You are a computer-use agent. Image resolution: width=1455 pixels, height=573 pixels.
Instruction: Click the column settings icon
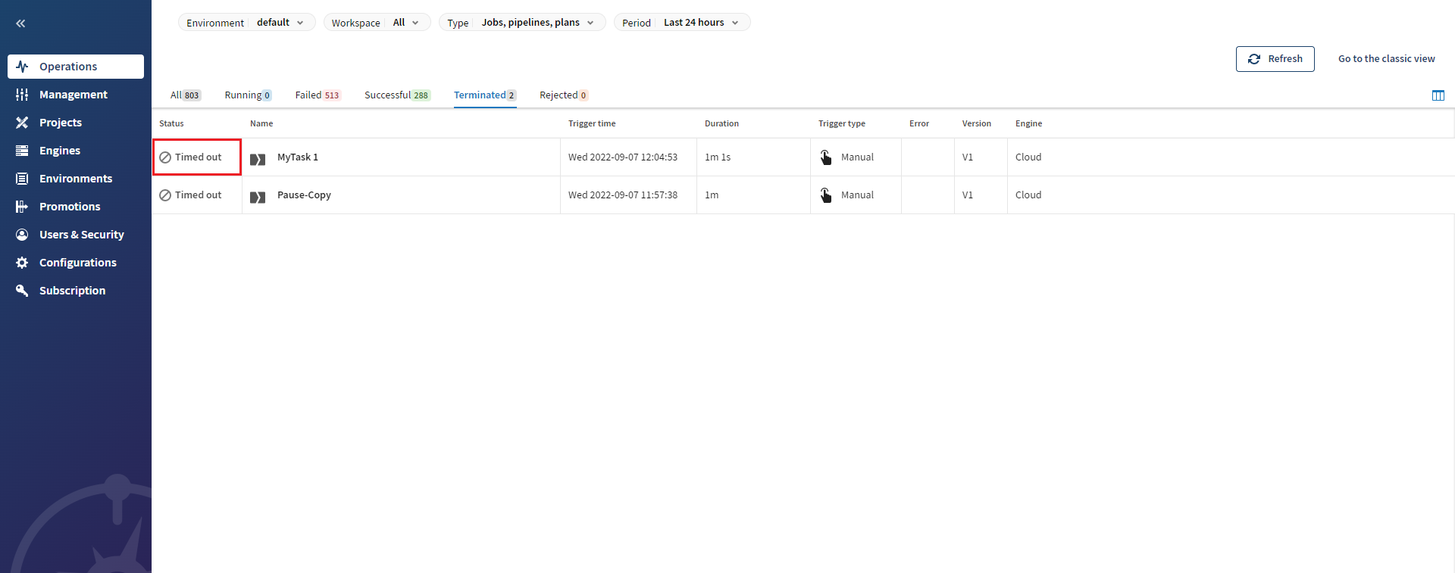click(x=1438, y=95)
